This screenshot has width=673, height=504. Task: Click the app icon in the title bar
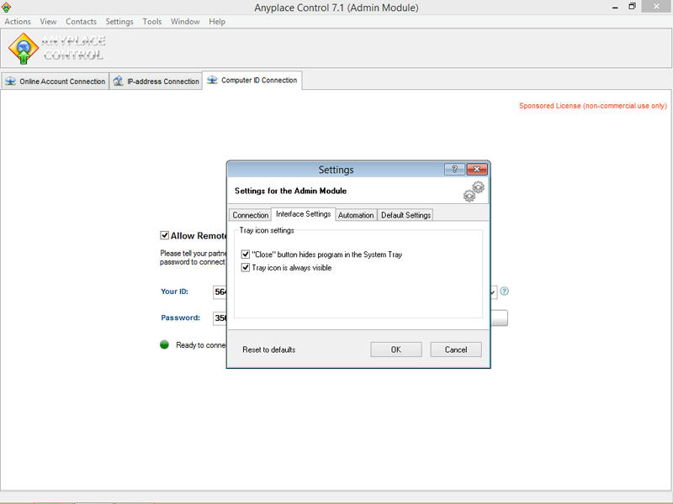(x=6, y=8)
